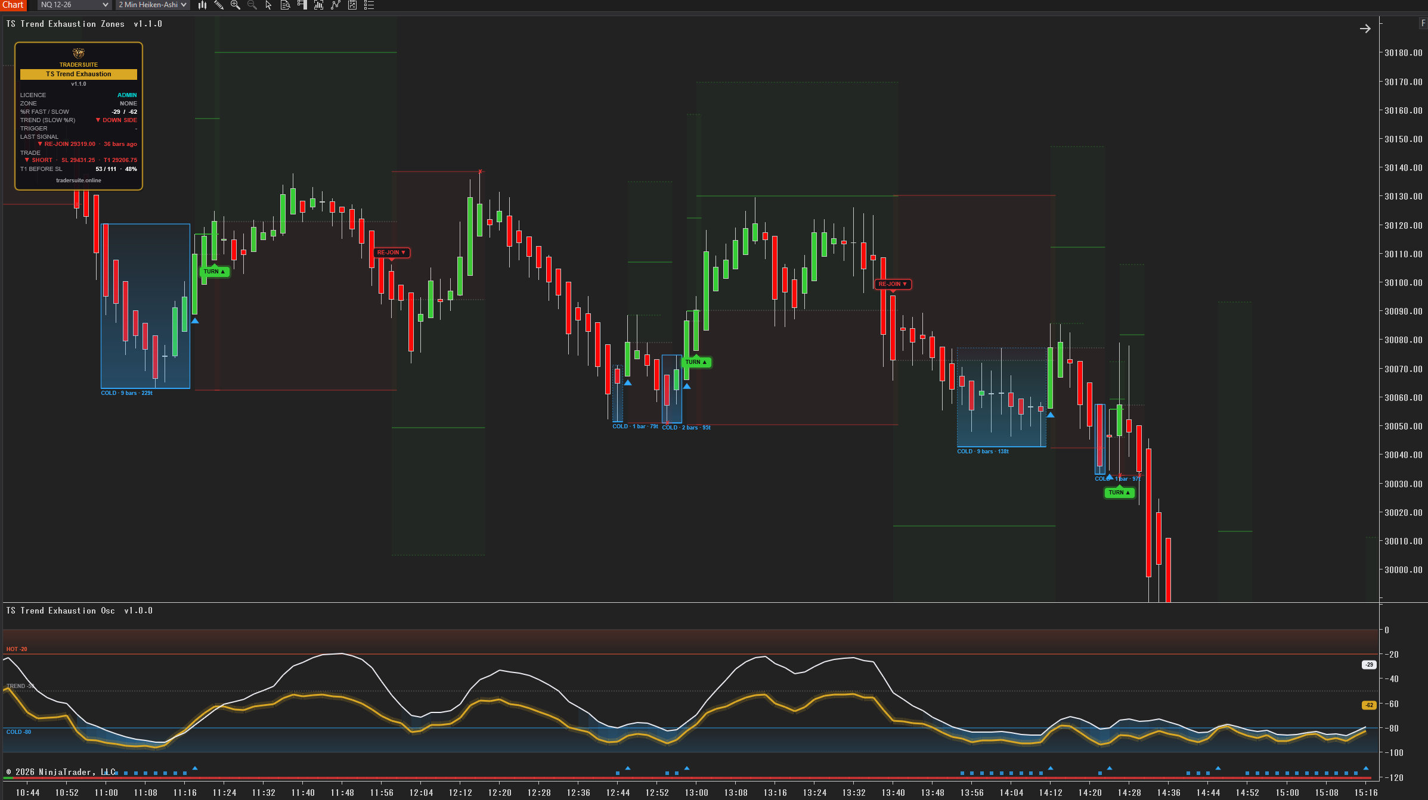Open the bar type candlestick icon
Image resolution: width=1428 pixels, height=800 pixels.
tap(202, 5)
